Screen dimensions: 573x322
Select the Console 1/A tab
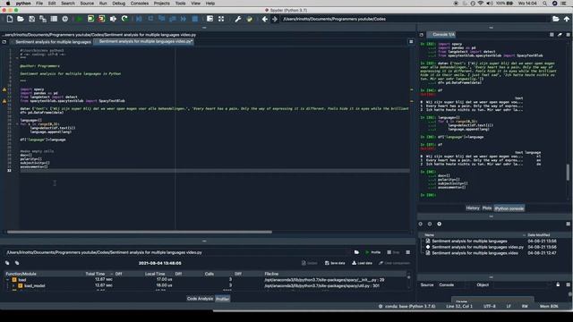[x=441, y=34]
